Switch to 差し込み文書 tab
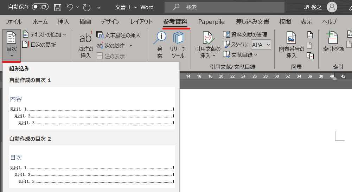This screenshot has width=352, height=192. (252, 22)
